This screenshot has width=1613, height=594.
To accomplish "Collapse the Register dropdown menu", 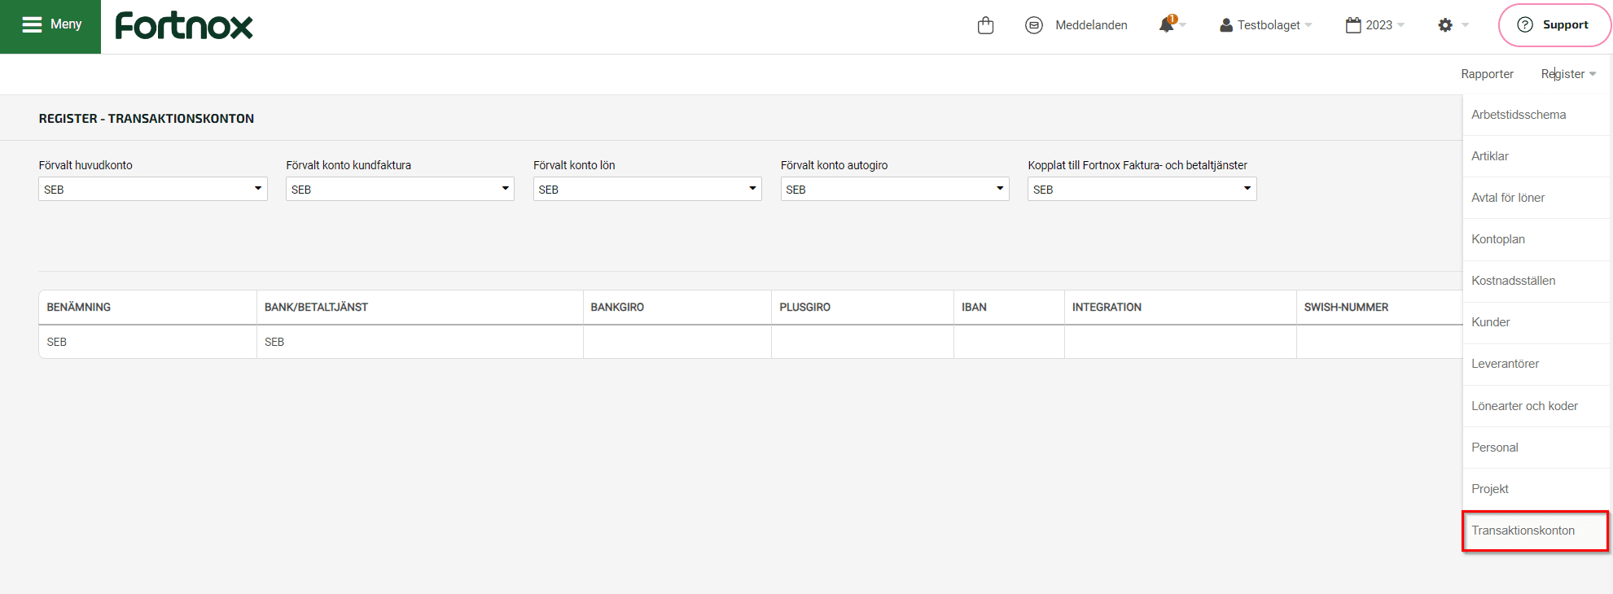I will tap(1568, 74).
